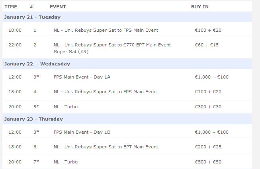Click the €200 + €25 buy-in
Viewport: 260px width, 169px height.
pyautogui.click(x=208, y=147)
